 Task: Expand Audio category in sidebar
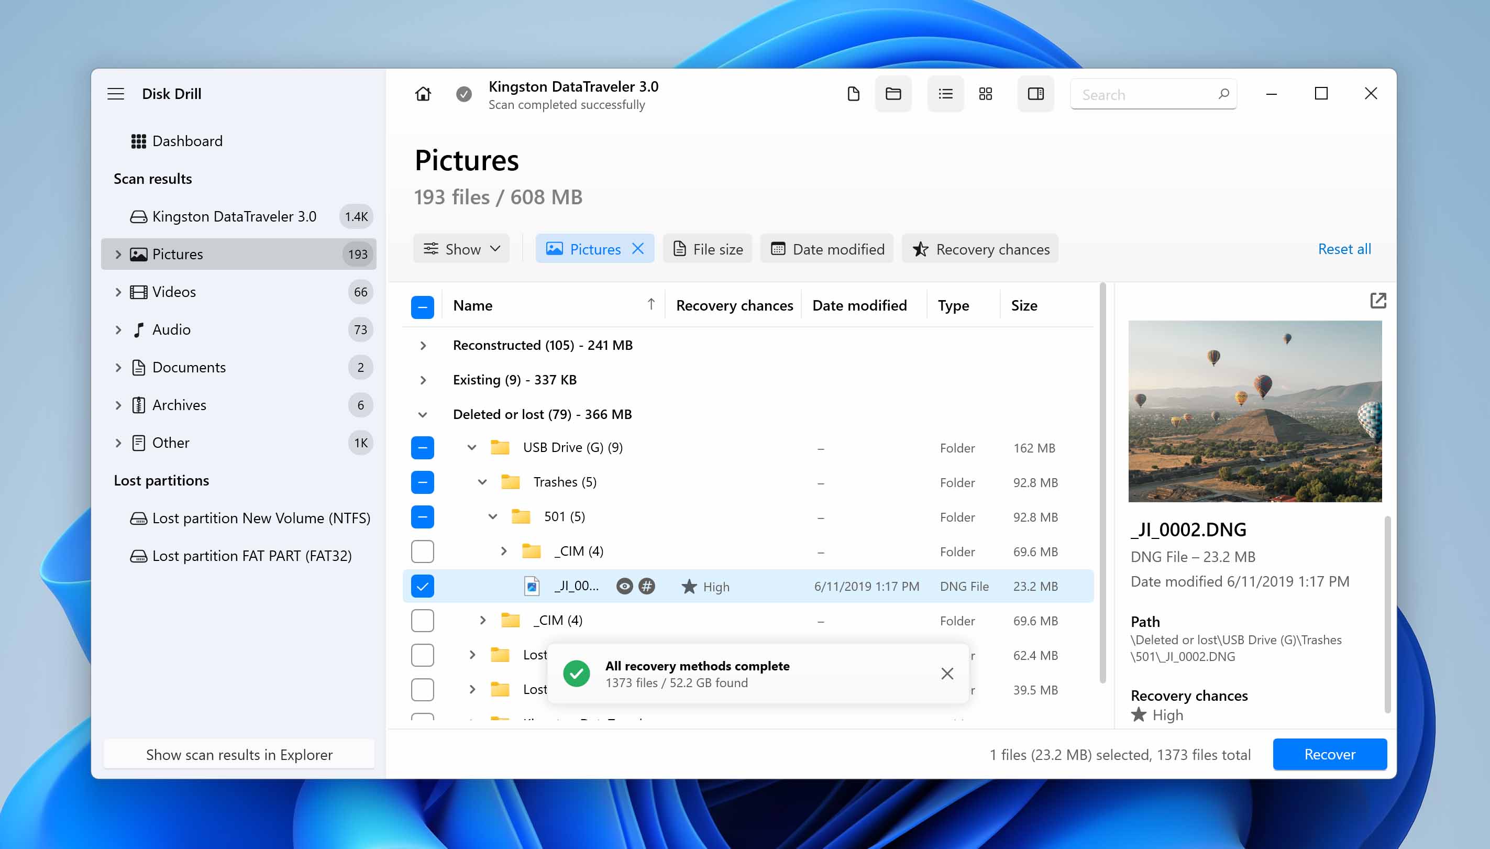tap(118, 329)
